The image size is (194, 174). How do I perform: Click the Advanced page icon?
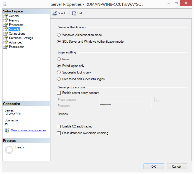click(6, 42)
